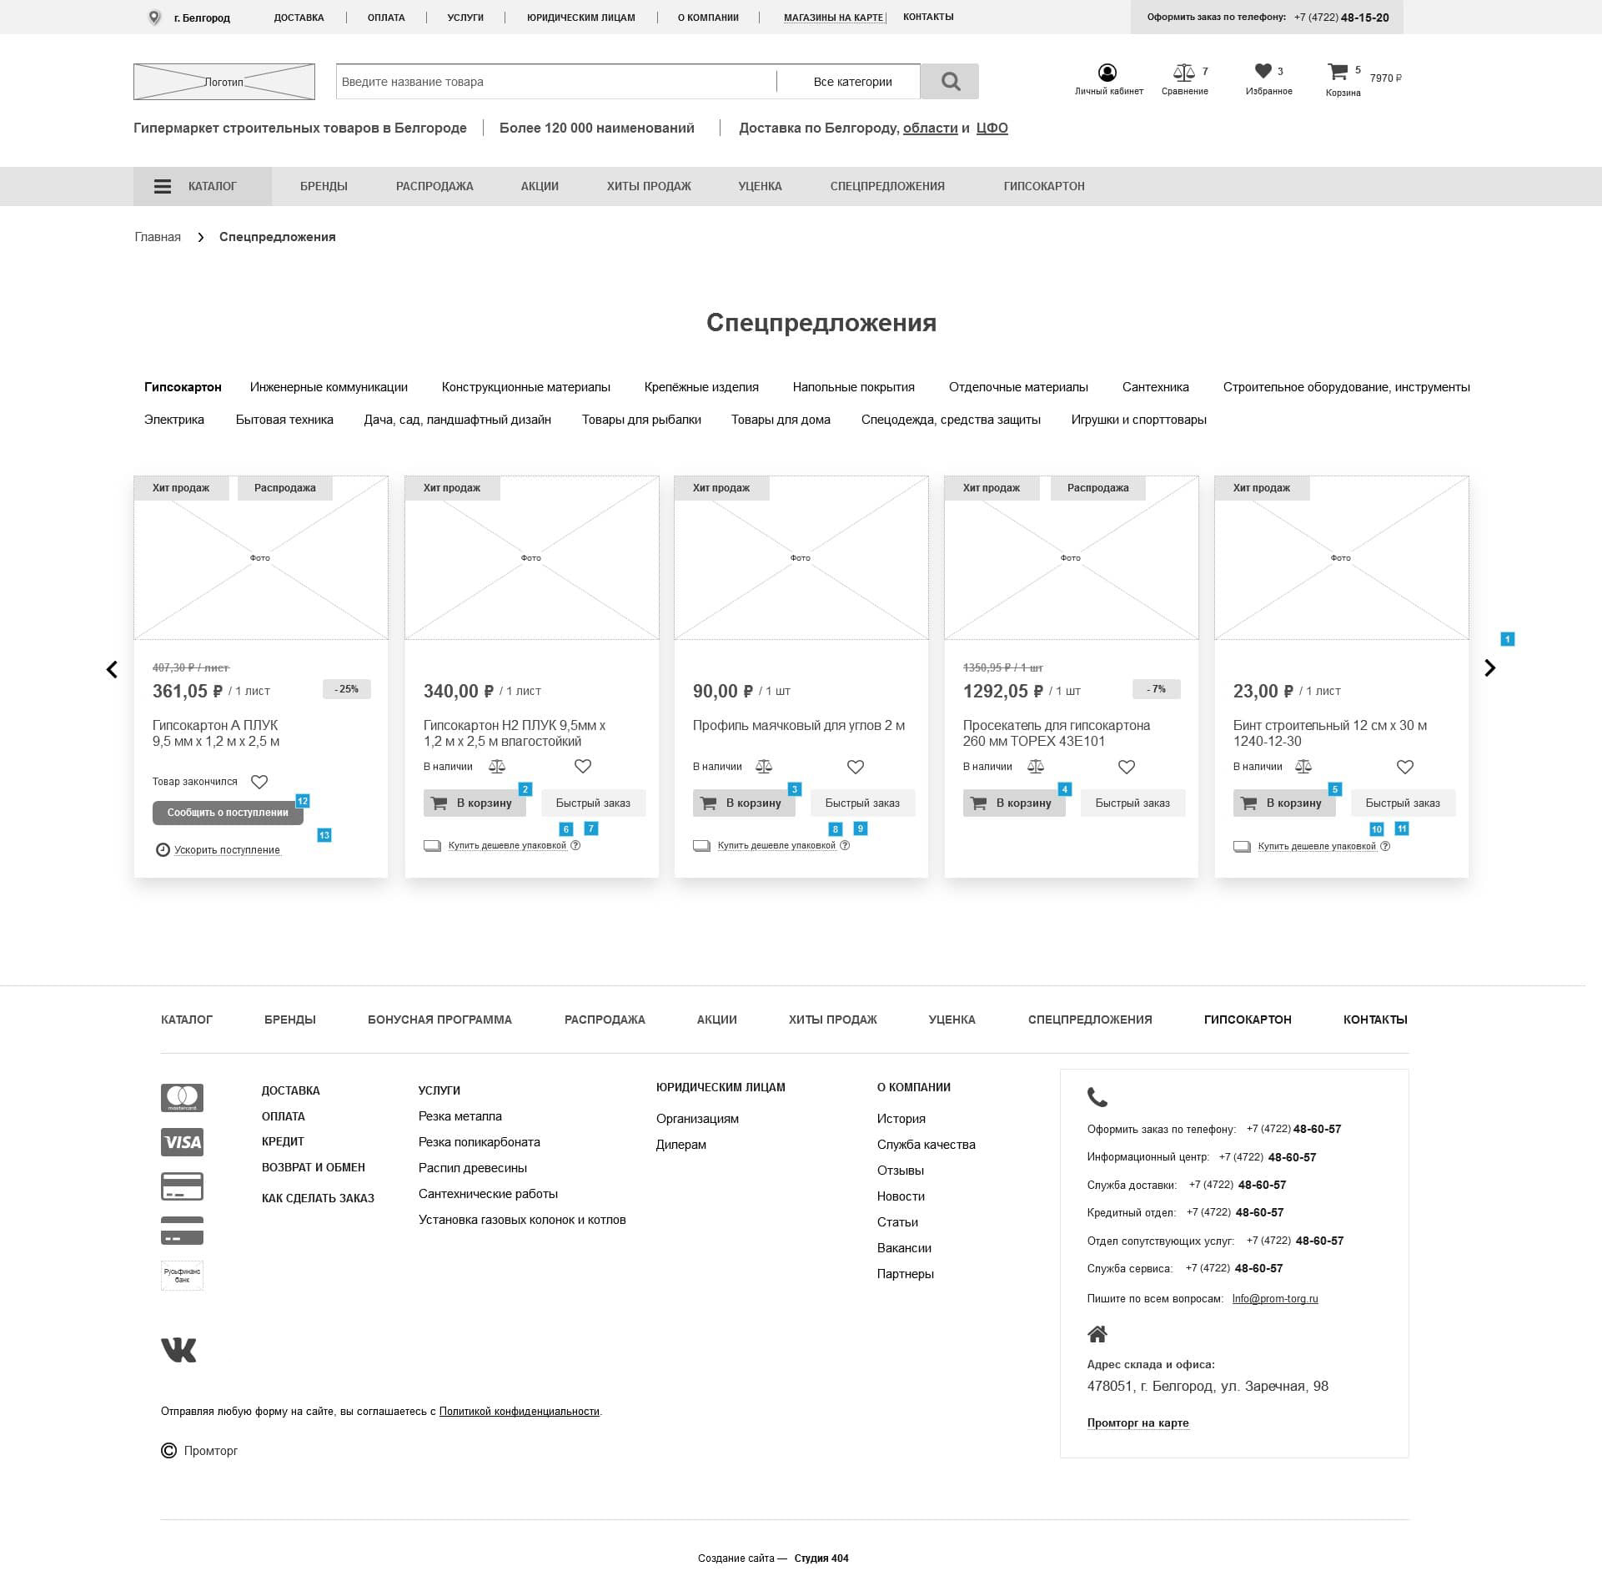Open Политикой конфиденциальности link
The height and width of the screenshot is (1571, 1602).
(x=519, y=1412)
